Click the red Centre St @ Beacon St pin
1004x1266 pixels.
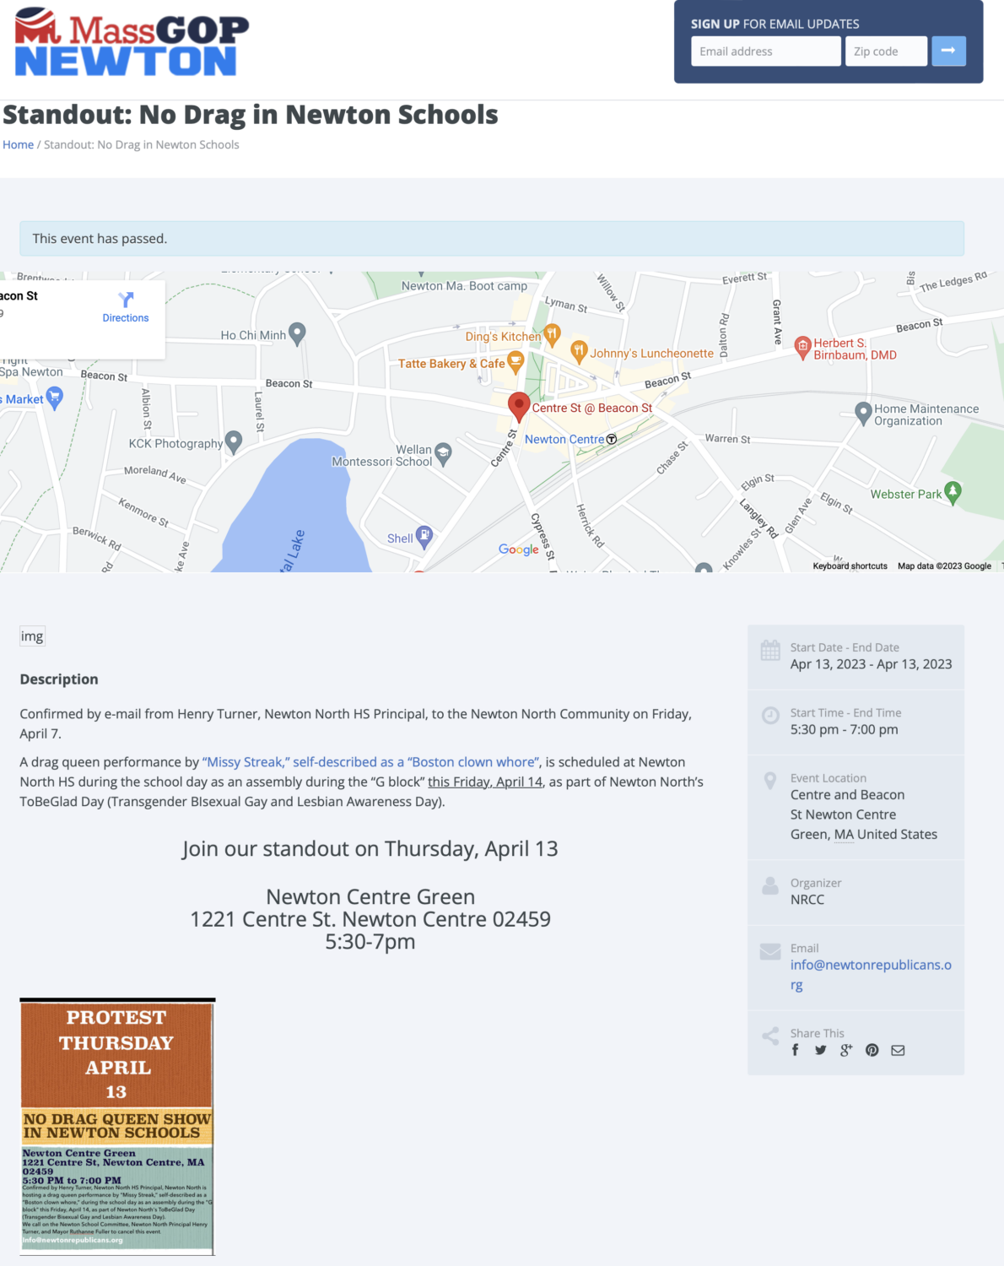click(x=519, y=406)
